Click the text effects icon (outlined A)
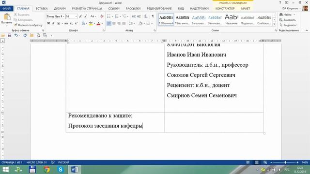310x174 pixels. click(83, 24)
